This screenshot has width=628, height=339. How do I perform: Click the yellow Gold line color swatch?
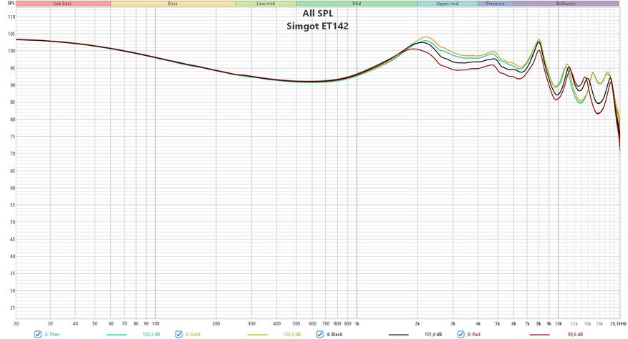258,335
